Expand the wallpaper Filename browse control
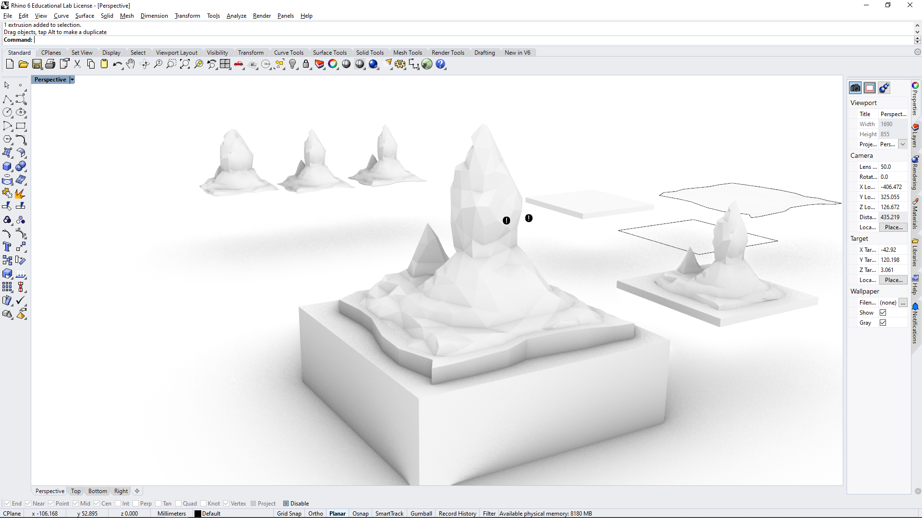The width and height of the screenshot is (922, 518). (904, 302)
